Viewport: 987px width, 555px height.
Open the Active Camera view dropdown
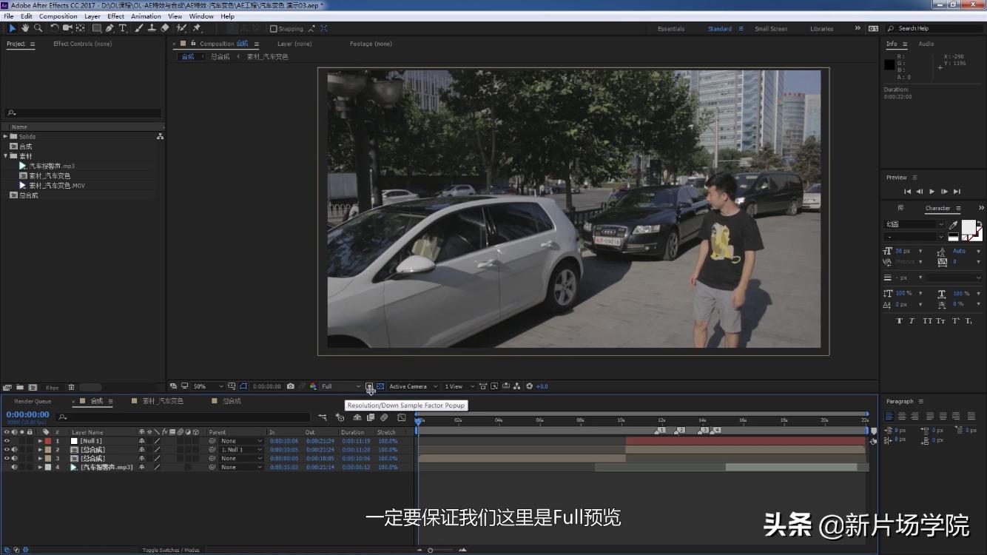point(412,386)
